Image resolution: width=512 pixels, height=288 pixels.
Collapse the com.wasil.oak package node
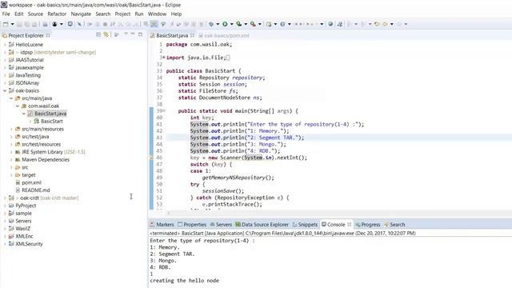pos(18,106)
